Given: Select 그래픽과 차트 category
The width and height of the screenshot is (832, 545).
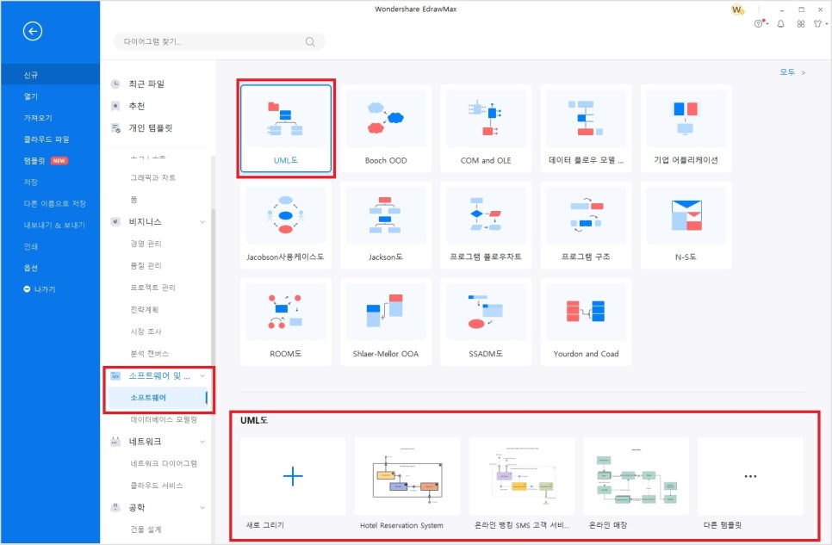Looking at the screenshot, I should tap(152, 177).
